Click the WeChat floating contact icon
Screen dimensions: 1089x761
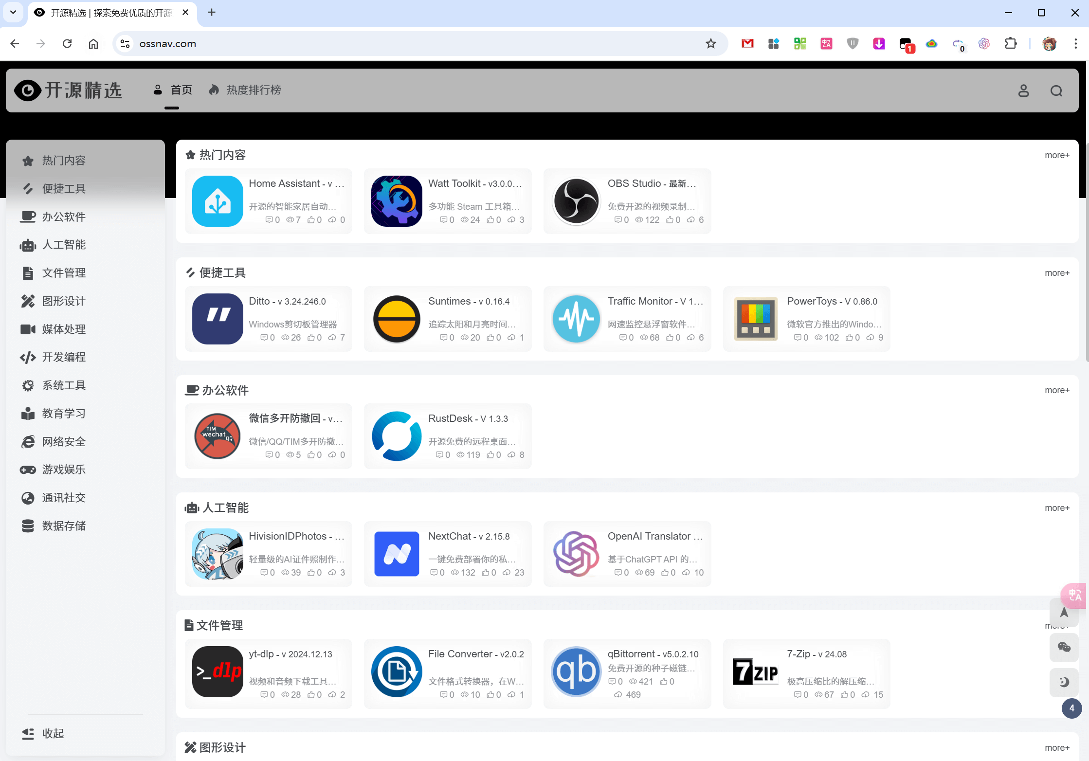[1064, 647]
